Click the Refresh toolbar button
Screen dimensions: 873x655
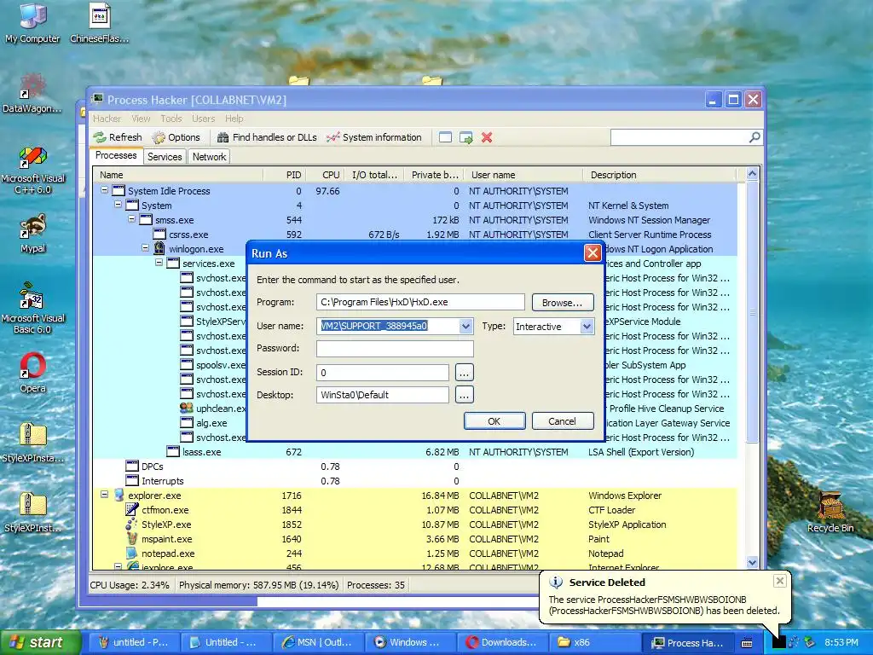118,137
